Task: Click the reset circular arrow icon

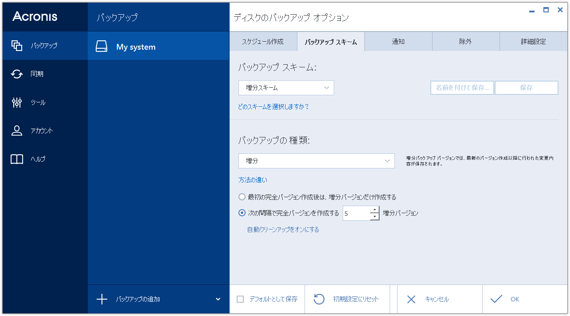Action: pyautogui.click(x=319, y=299)
